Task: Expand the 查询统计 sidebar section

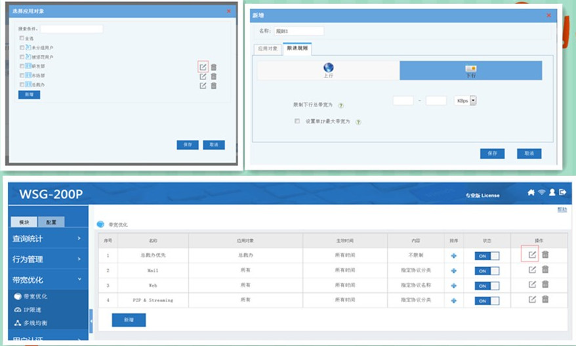Action: [45, 239]
